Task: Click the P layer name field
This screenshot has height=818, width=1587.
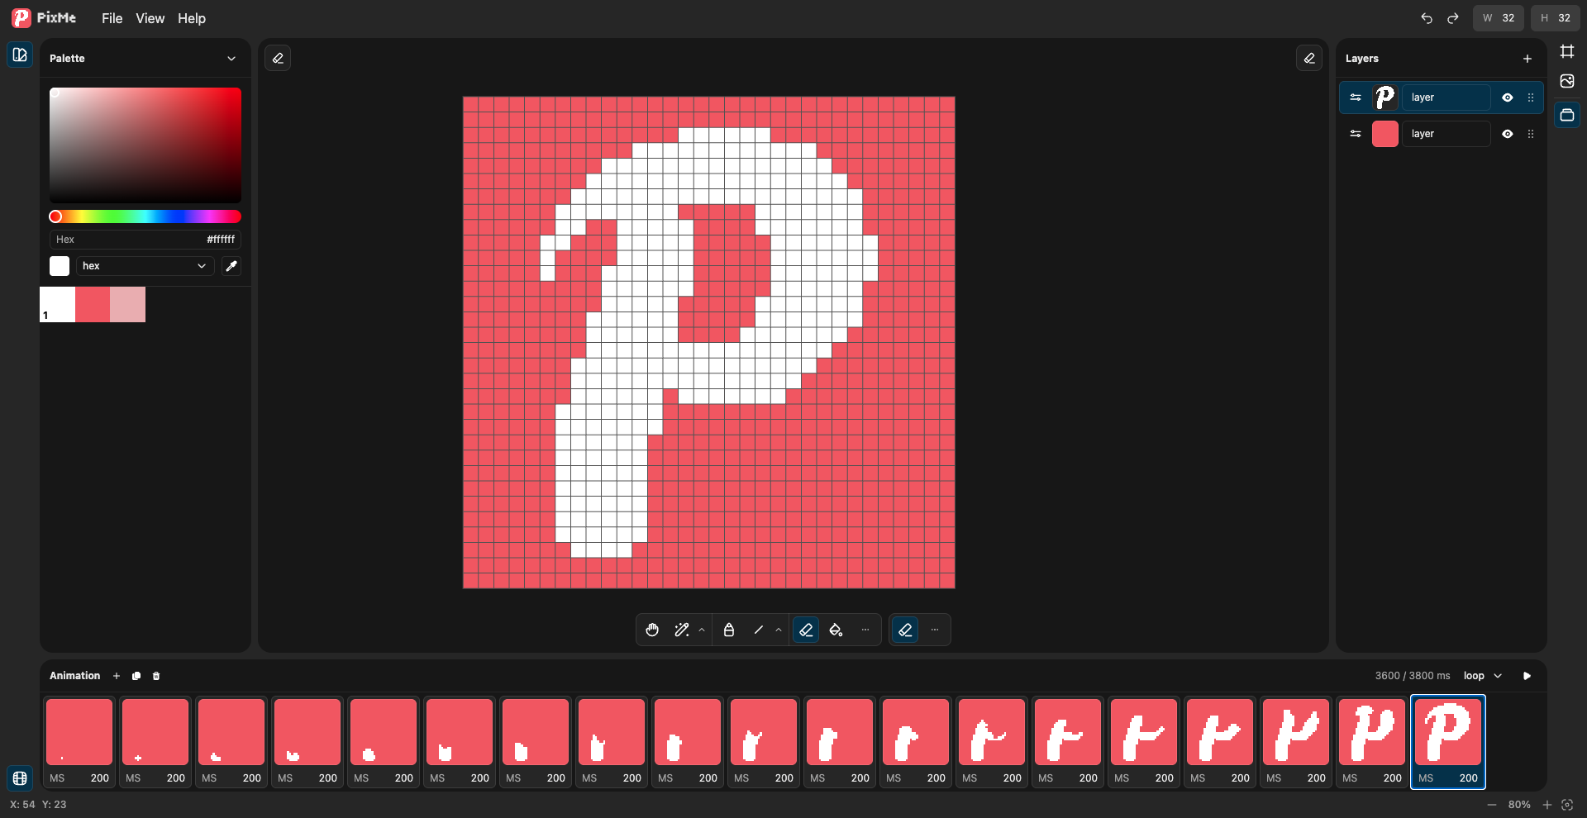Action: coord(1446,97)
